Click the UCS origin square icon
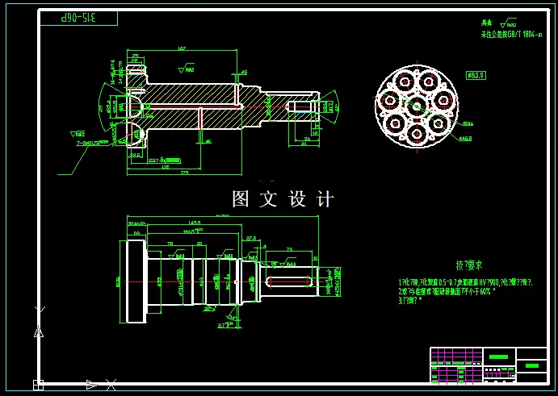 (x=38, y=385)
